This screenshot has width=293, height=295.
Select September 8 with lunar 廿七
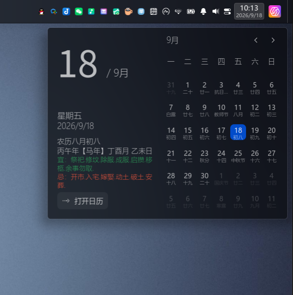tap(188, 110)
